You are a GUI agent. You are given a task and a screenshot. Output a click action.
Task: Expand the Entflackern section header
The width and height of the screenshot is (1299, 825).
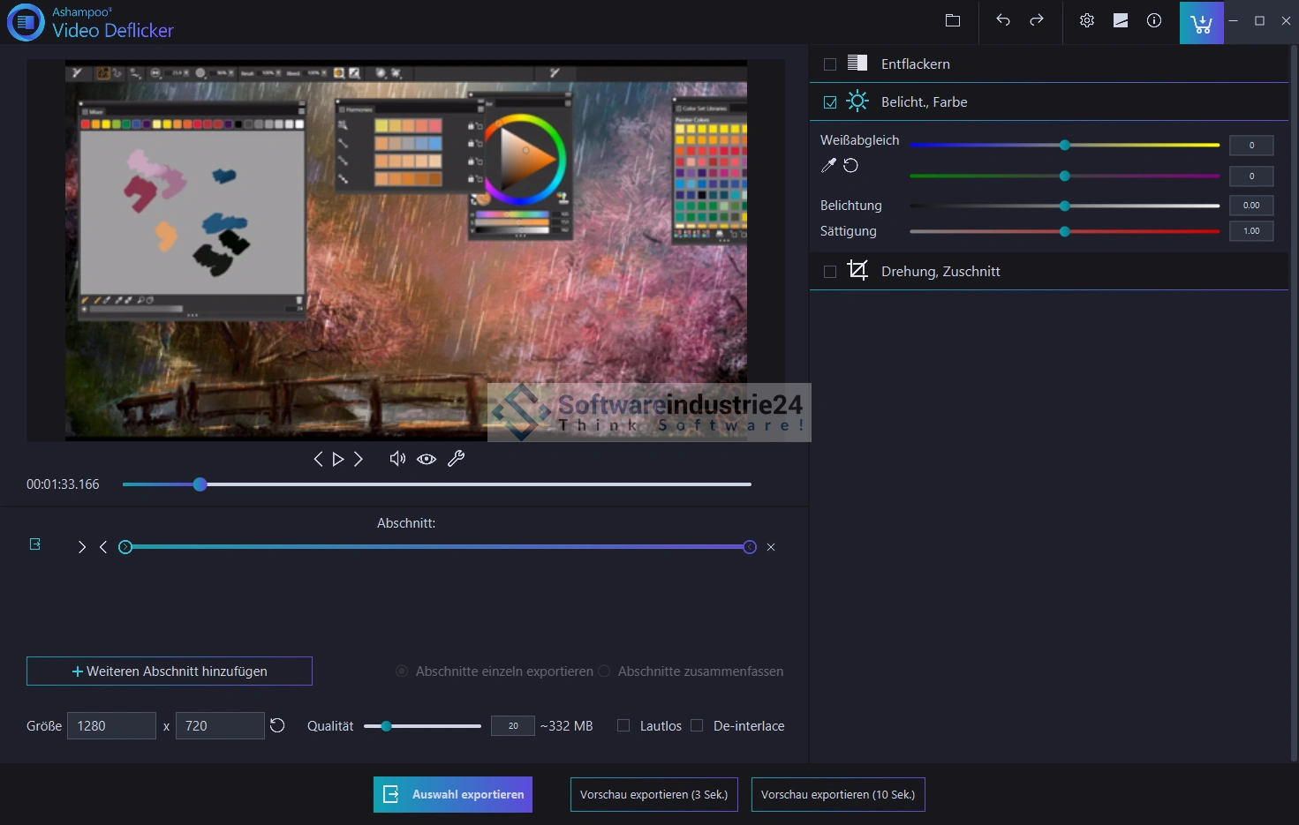pos(916,64)
